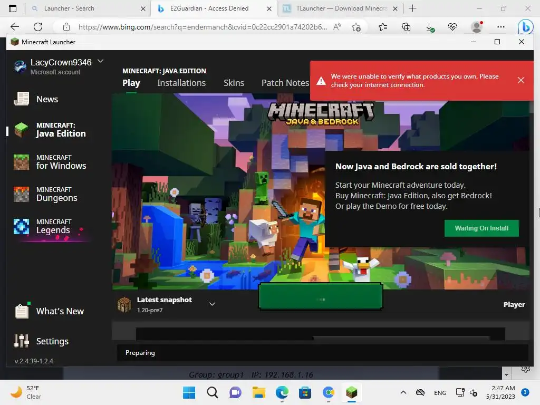This screenshot has width=540, height=405.
Task: Open File Explorer from taskbar
Action: tap(258, 392)
